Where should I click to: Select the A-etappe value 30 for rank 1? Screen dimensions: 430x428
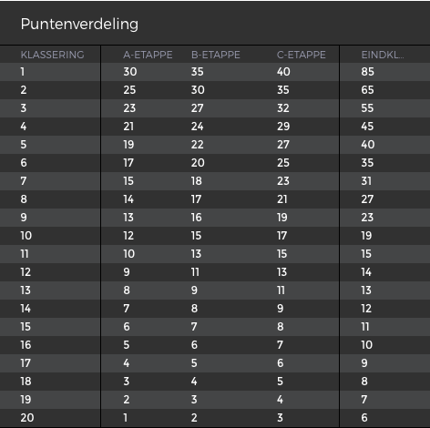click(130, 72)
